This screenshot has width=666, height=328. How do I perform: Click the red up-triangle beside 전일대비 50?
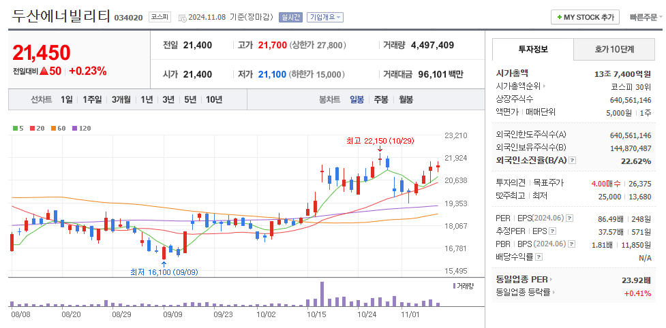click(44, 71)
